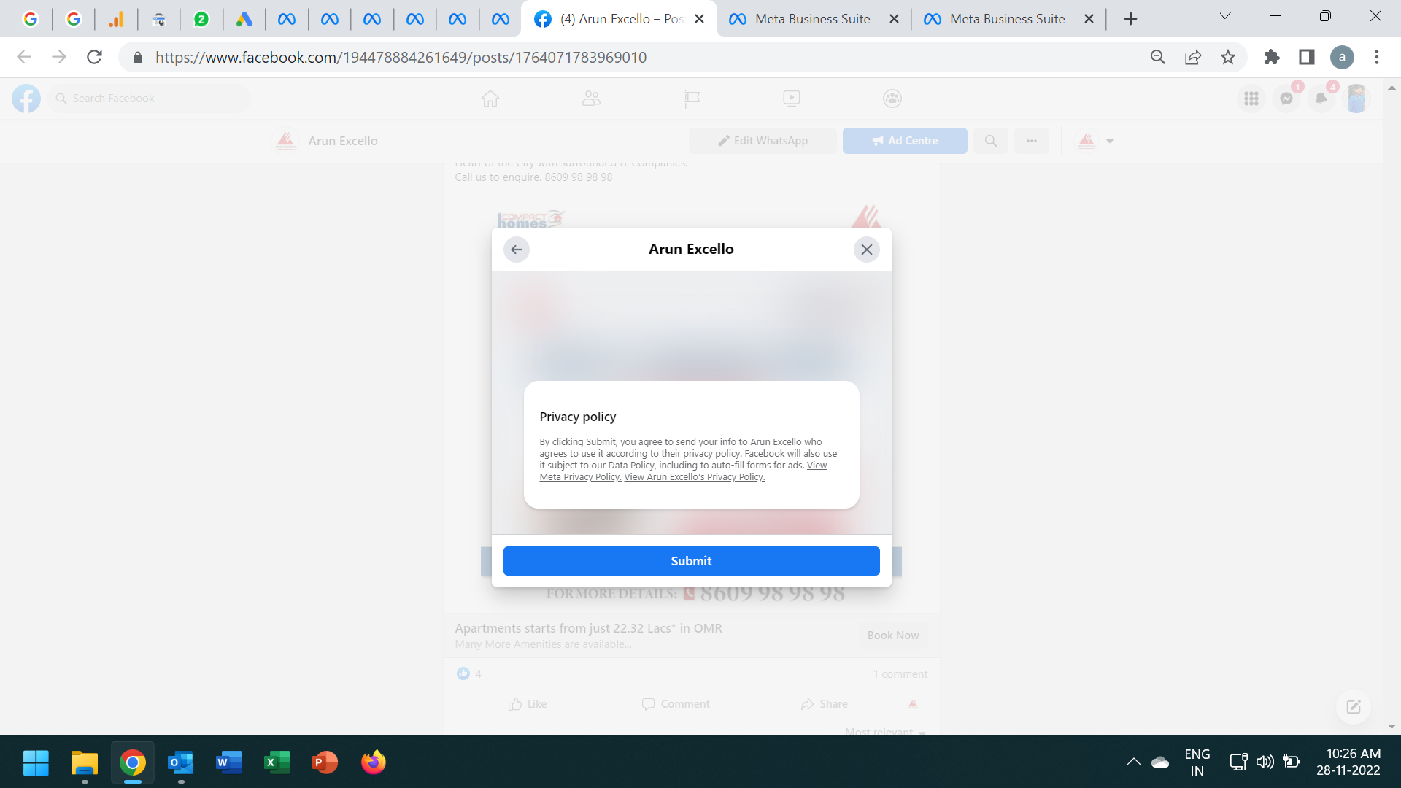This screenshot has height=788, width=1401.
Task: Open Chrome tab search chevron
Action: 1225,16
